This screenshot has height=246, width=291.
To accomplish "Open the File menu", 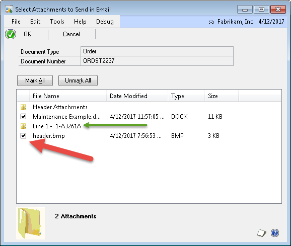I will point(16,22).
